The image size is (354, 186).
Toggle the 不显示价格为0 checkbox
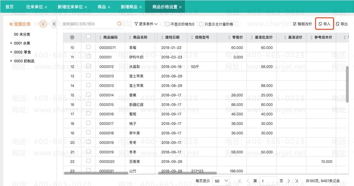(167, 24)
